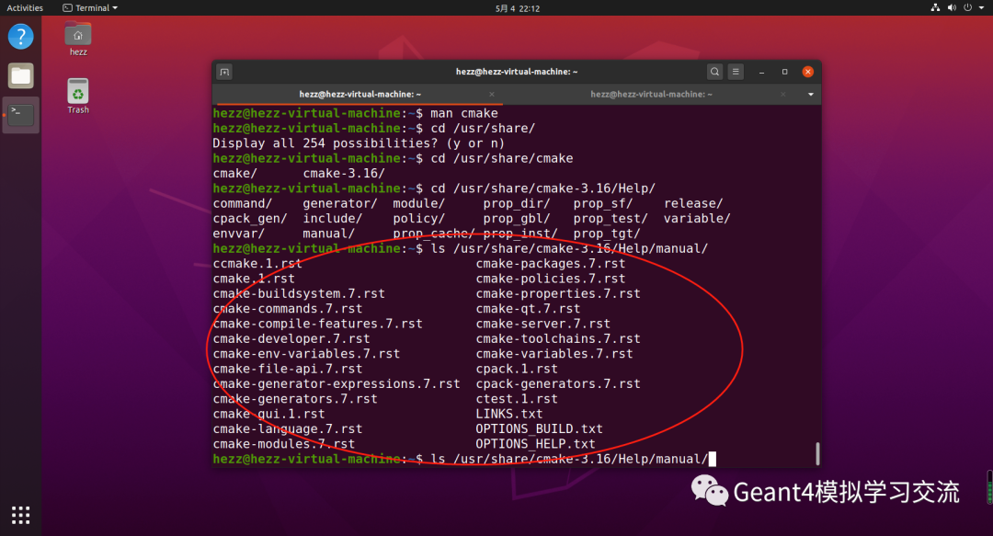Image resolution: width=993 pixels, height=536 pixels.
Task: Expand the tab list dropdown arrow
Action: pos(810,95)
